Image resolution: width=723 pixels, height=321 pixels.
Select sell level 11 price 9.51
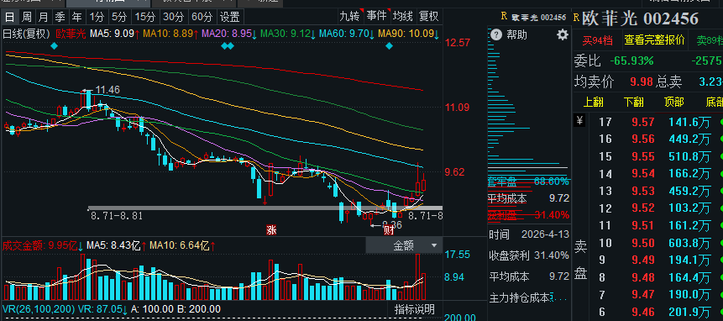tap(643, 225)
